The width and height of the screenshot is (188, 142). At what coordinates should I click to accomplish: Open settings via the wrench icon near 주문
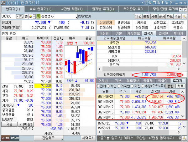(184, 16)
